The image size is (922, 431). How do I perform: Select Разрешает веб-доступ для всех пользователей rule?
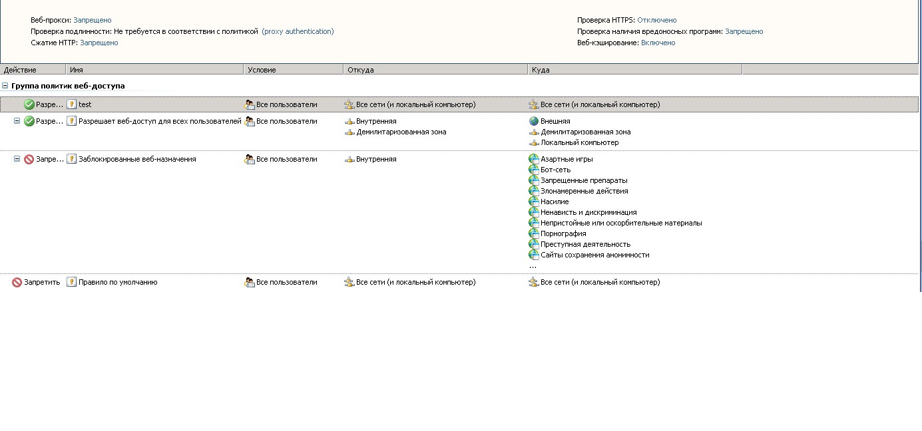pyautogui.click(x=160, y=121)
